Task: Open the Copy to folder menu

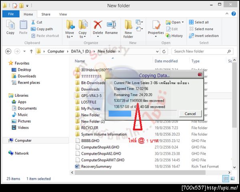Action: pyautogui.click(x=82, y=29)
